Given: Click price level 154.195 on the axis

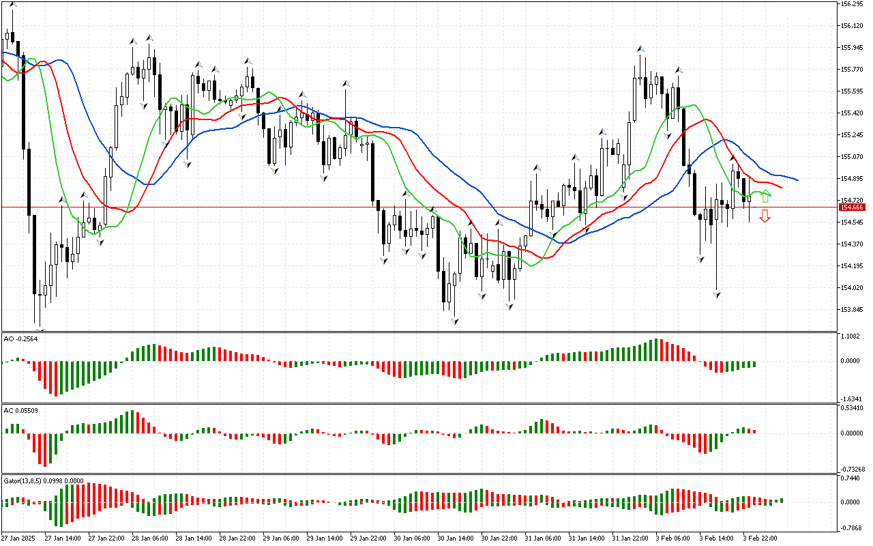Looking at the screenshot, I should pyautogui.click(x=853, y=266).
